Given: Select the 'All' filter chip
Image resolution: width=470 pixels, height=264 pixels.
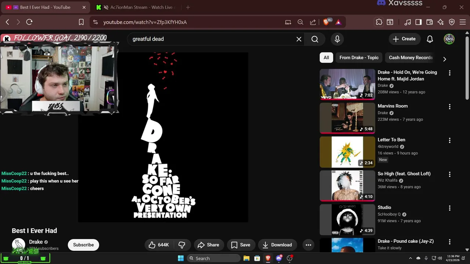Looking at the screenshot, I should pos(326,58).
